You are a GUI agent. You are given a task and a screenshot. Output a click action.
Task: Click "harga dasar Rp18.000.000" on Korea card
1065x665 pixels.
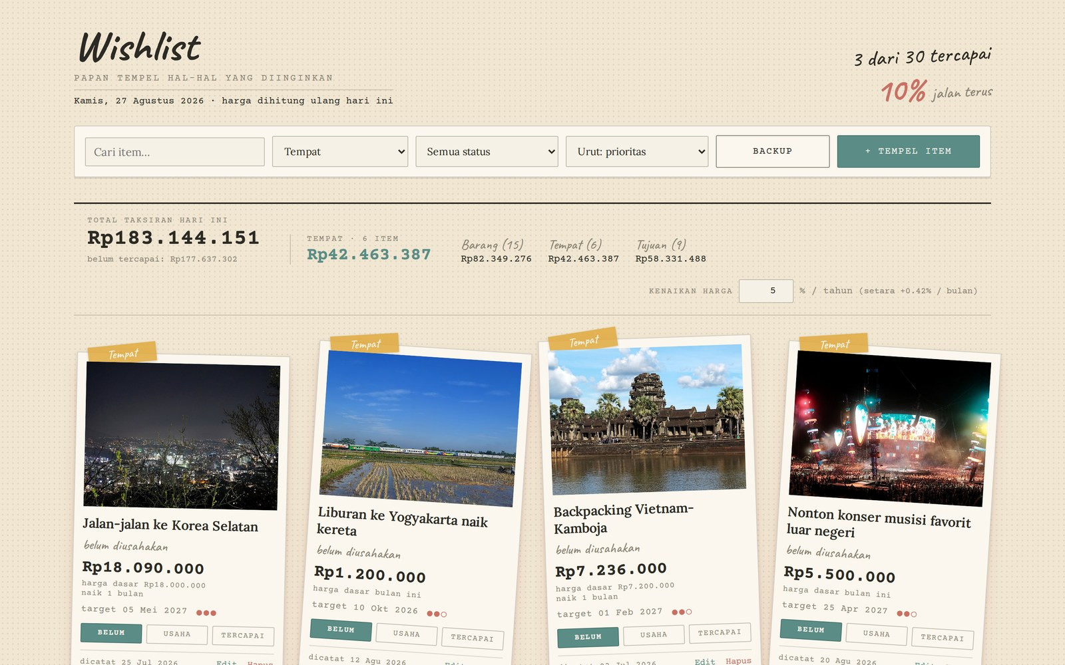coord(144,585)
